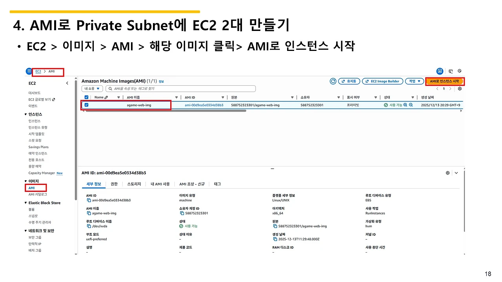The image size is (502, 282).
Task: Click the AMI search filter field
Action: [181, 89]
